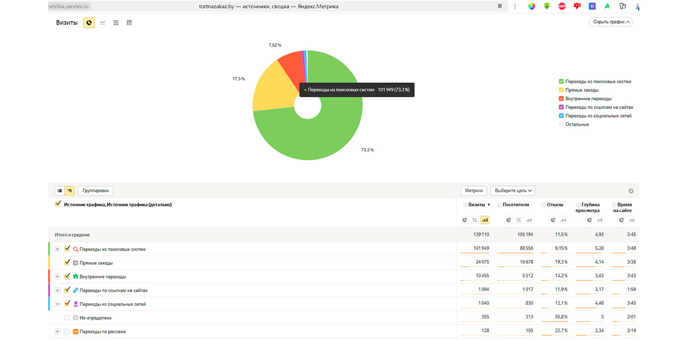Click the Остальные legend entry
This screenshot has width=688, height=340.
tap(577, 124)
